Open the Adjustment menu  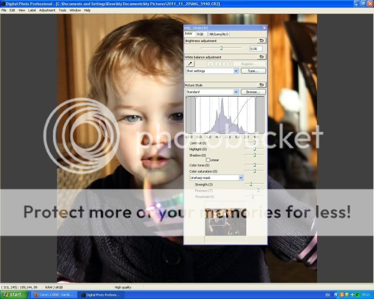[47, 10]
